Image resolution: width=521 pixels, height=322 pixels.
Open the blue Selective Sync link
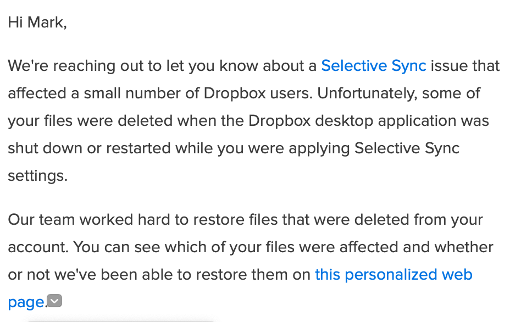click(373, 66)
